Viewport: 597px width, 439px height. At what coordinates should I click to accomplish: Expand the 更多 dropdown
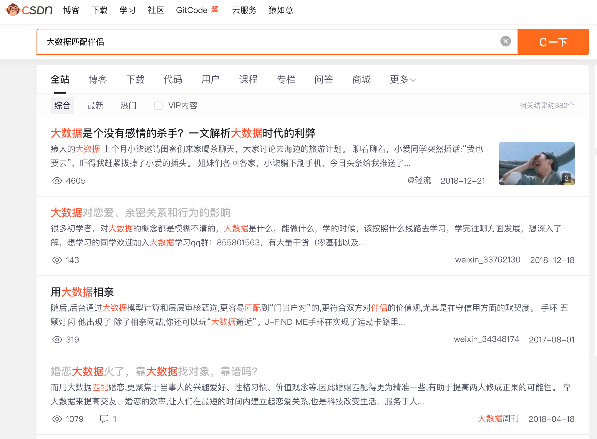coord(403,79)
